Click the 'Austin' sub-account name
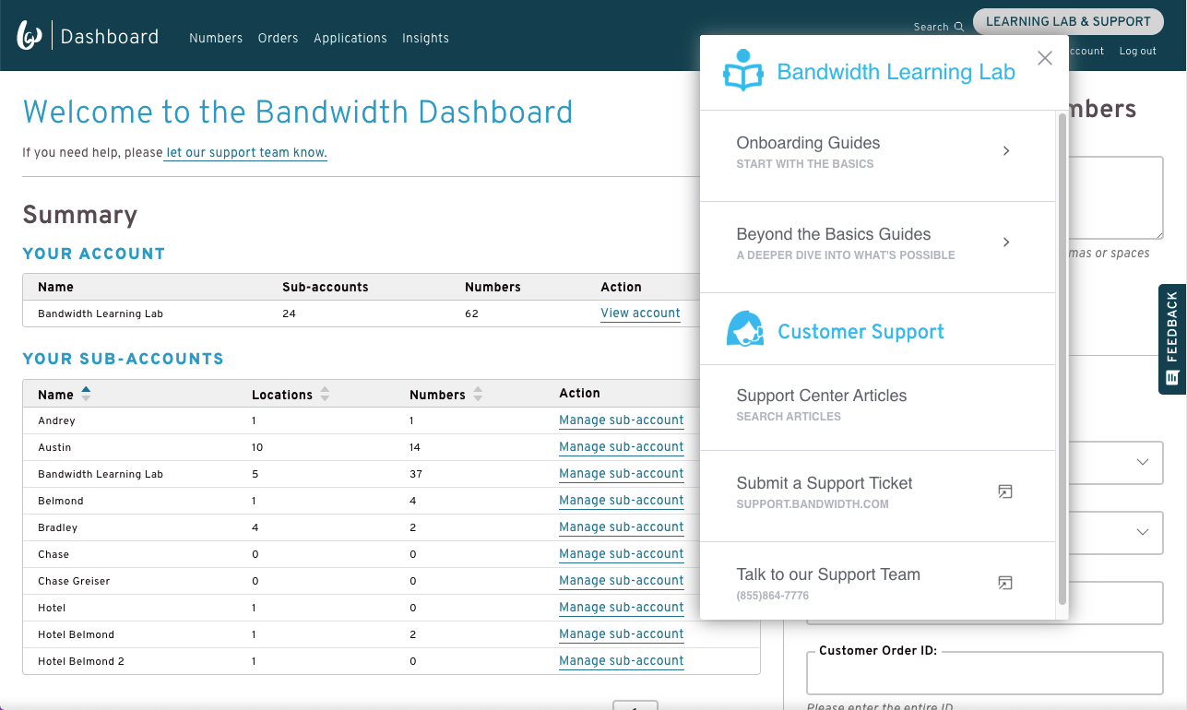The height and width of the screenshot is (710, 1187). coord(54,447)
